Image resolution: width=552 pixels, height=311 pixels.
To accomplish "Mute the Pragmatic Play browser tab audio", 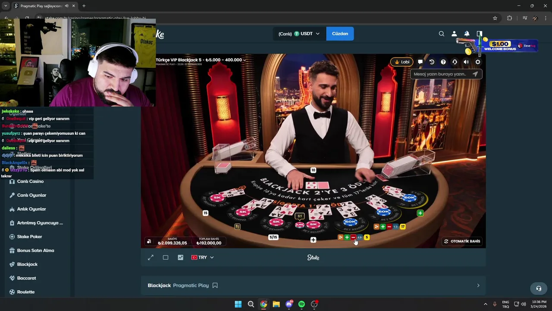I will (x=66, y=6).
